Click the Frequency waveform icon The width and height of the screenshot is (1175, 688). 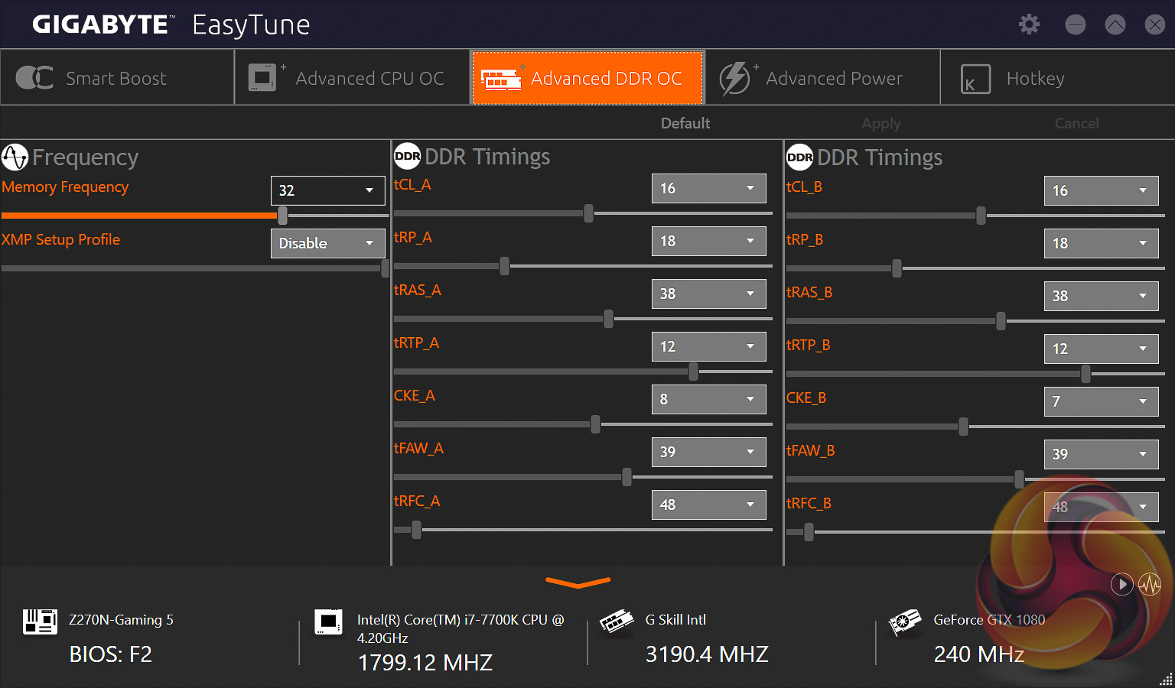pyautogui.click(x=15, y=157)
